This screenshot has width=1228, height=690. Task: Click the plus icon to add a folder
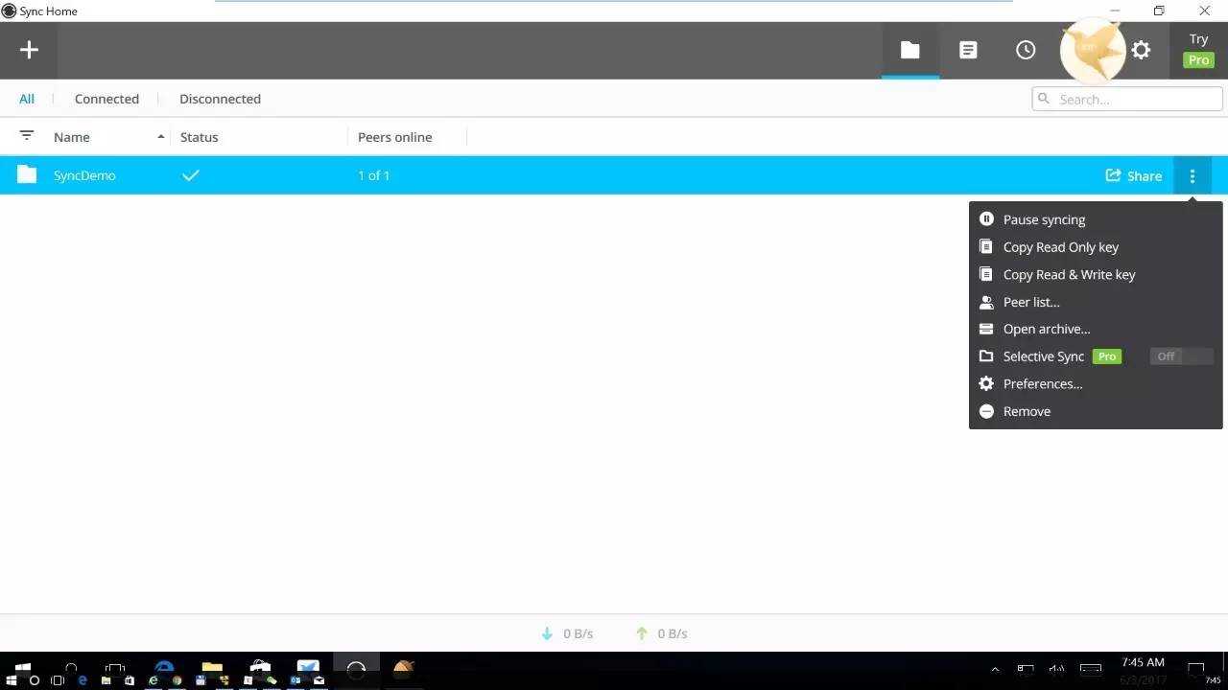(x=29, y=50)
